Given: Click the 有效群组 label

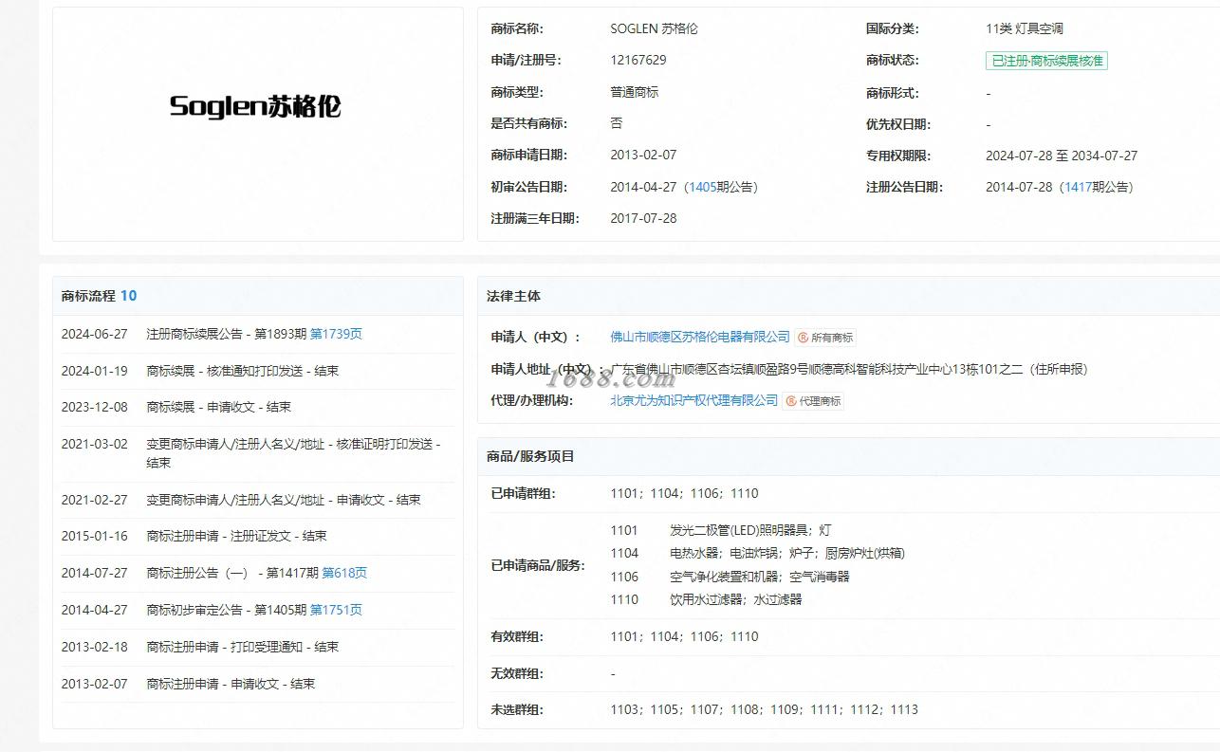Looking at the screenshot, I should point(517,636).
